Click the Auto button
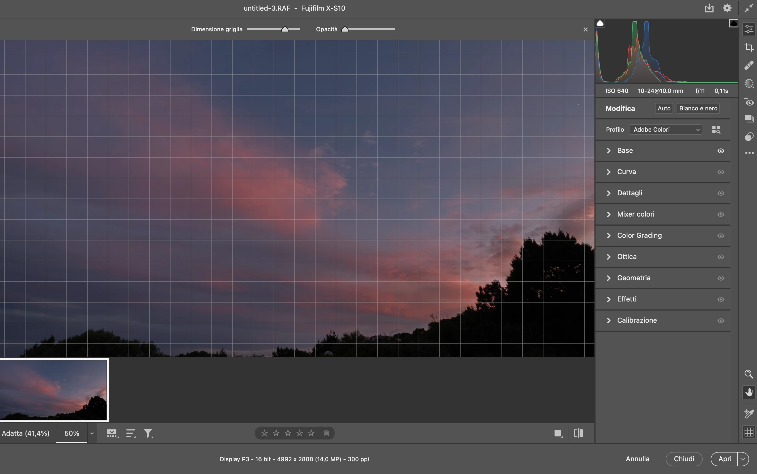Image resolution: width=757 pixels, height=474 pixels. [664, 109]
